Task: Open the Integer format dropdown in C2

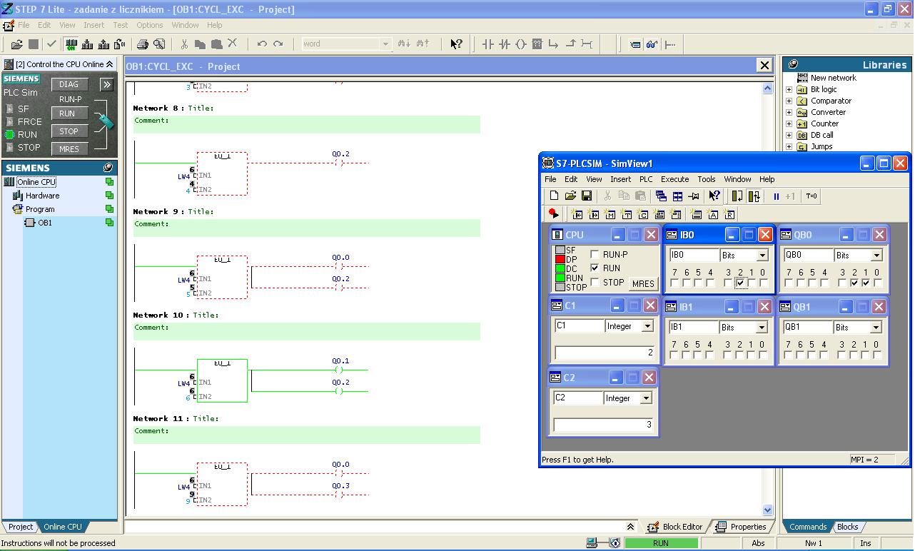Action: (x=647, y=398)
